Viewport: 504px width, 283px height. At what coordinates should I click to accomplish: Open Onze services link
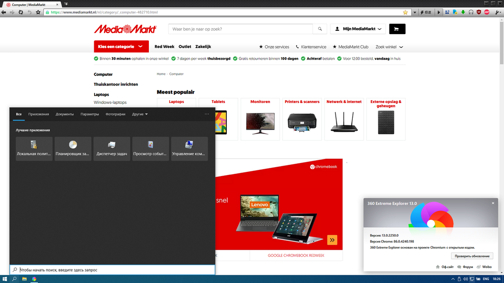pos(274,47)
